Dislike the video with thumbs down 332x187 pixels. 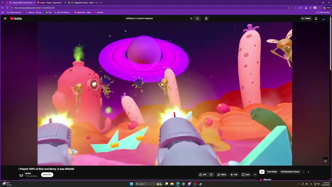[x=211, y=175]
